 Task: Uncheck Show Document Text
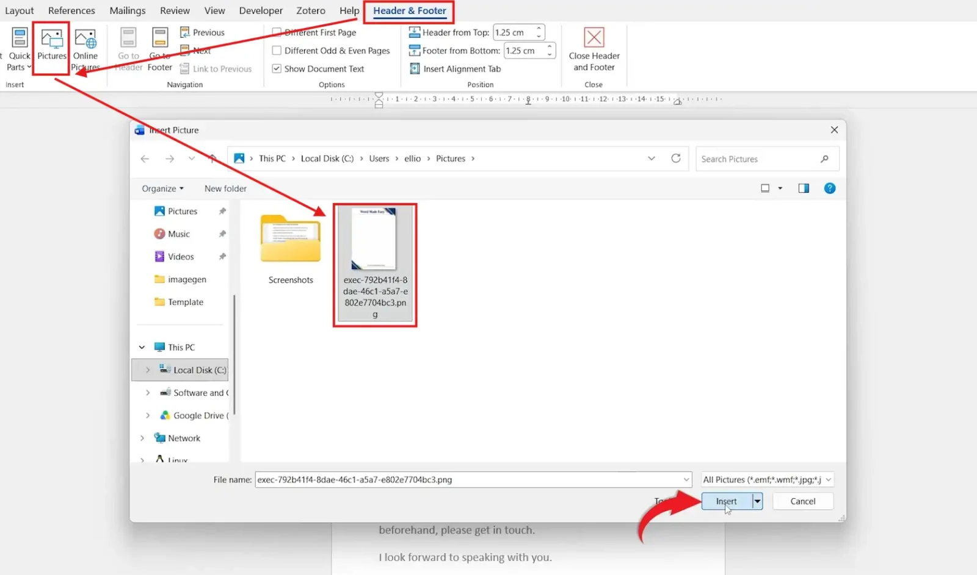pos(277,69)
